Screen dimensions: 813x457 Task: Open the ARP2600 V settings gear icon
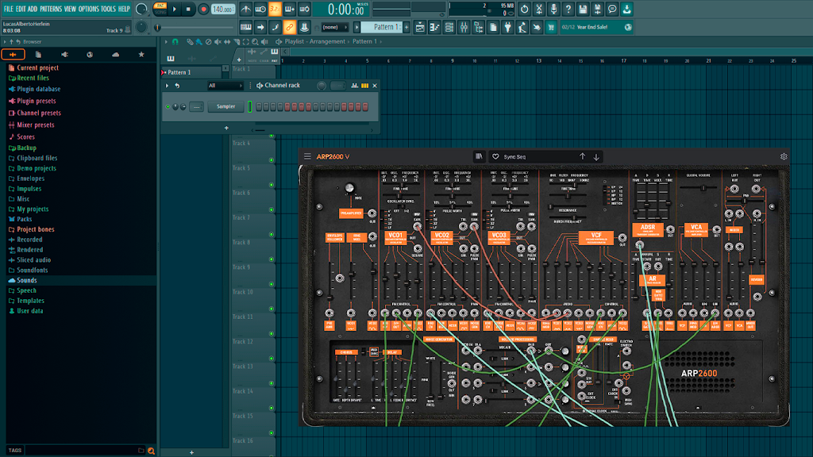(x=784, y=156)
